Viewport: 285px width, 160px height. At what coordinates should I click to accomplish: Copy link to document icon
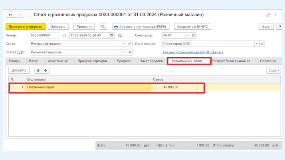tap(268, 15)
